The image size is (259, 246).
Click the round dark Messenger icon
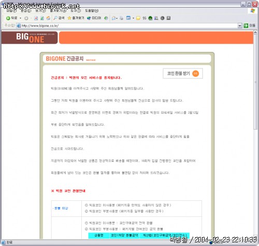click(162, 18)
